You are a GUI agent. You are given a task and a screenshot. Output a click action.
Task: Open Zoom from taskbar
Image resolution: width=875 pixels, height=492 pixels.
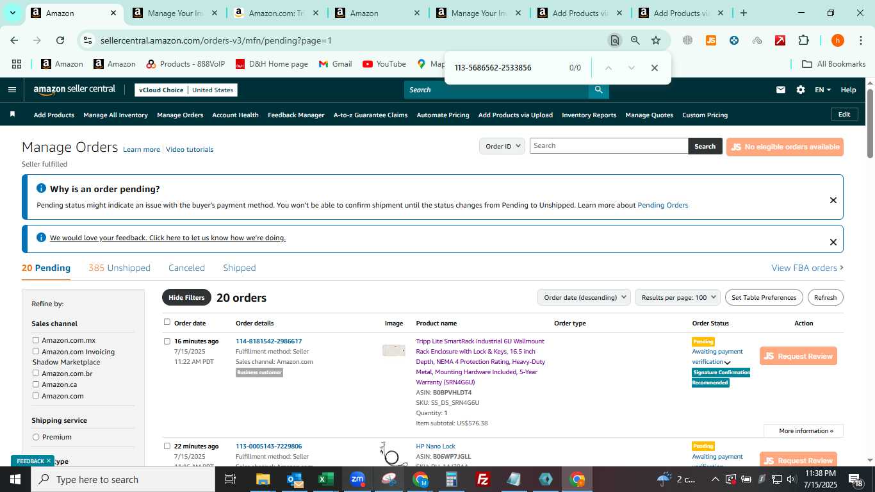click(x=357, y=479)
